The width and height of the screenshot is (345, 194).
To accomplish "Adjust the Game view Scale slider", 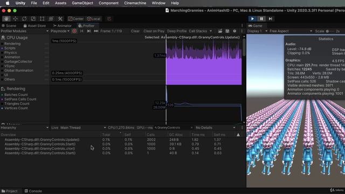I will pos(330,31).
